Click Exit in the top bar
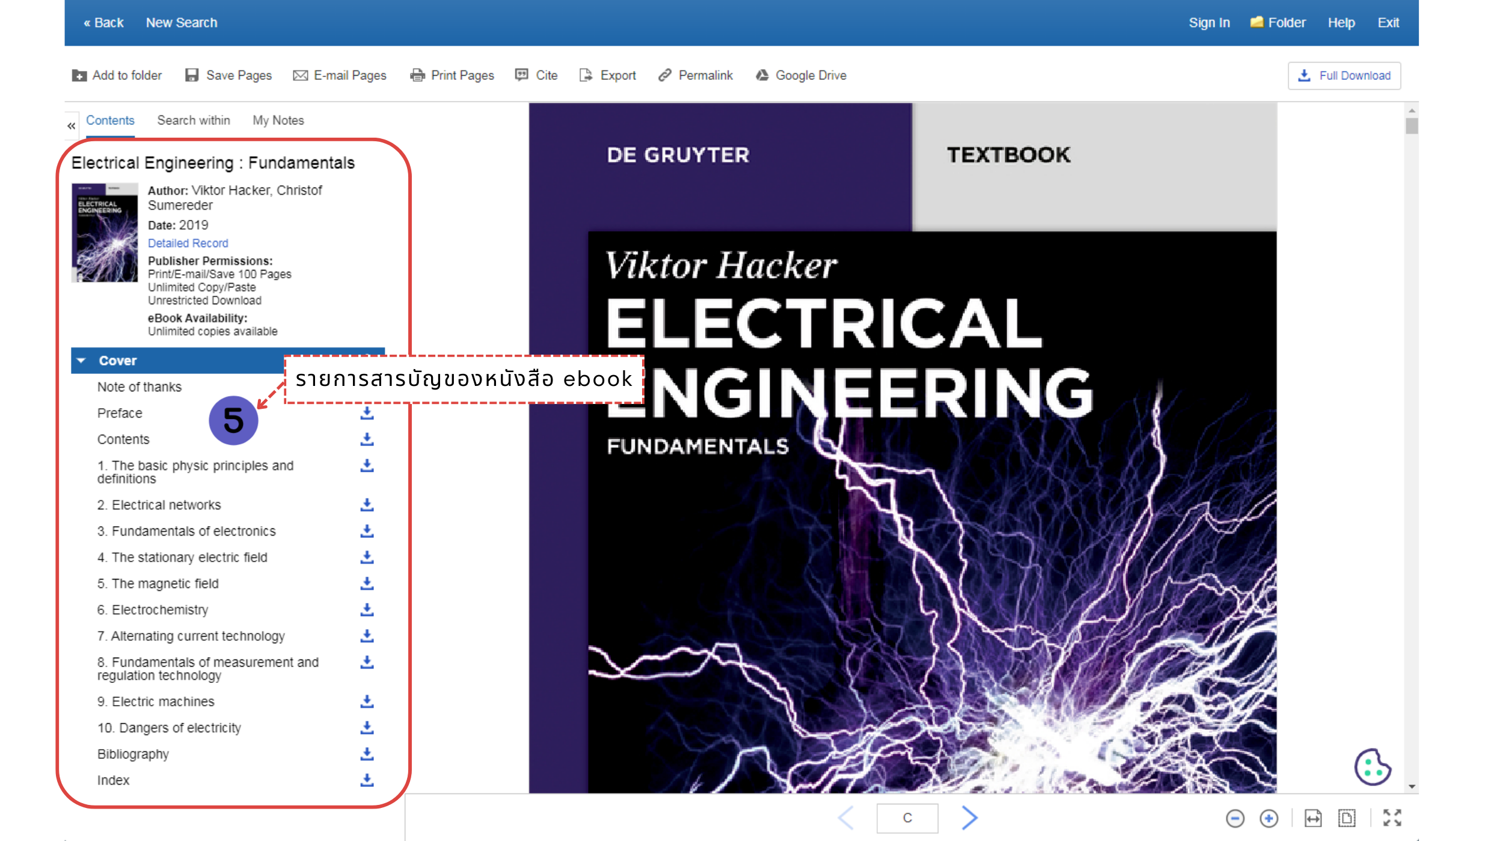The width and height of the screenshot is (1503, 841). (1388, 23)
